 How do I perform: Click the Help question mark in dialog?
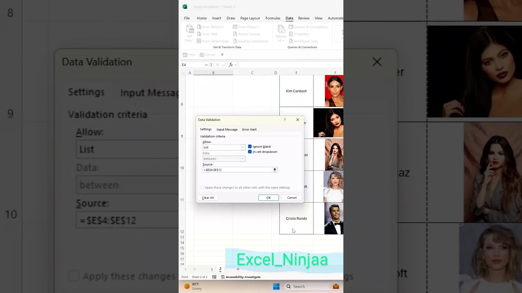tap(285, 120)
